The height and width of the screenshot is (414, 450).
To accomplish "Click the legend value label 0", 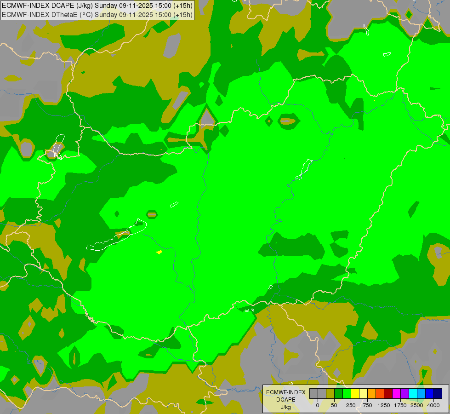I will pyautogui.click(x=318, y=405).
